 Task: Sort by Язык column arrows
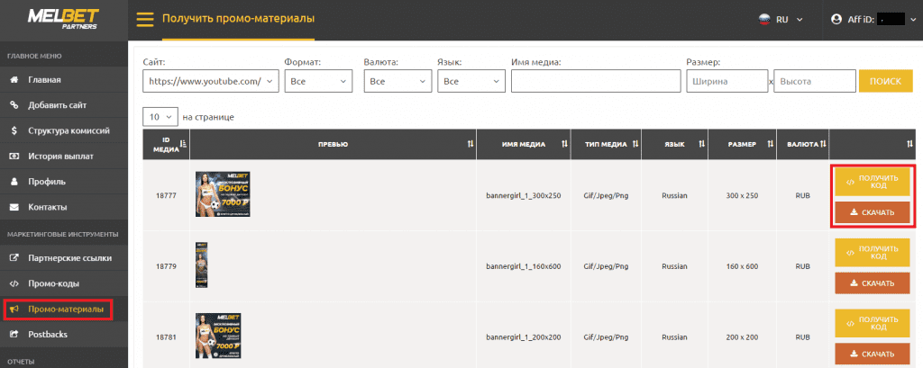tap(703, 144)
